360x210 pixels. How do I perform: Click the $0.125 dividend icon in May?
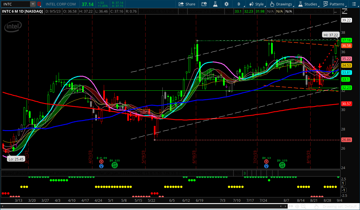(114, 165)
